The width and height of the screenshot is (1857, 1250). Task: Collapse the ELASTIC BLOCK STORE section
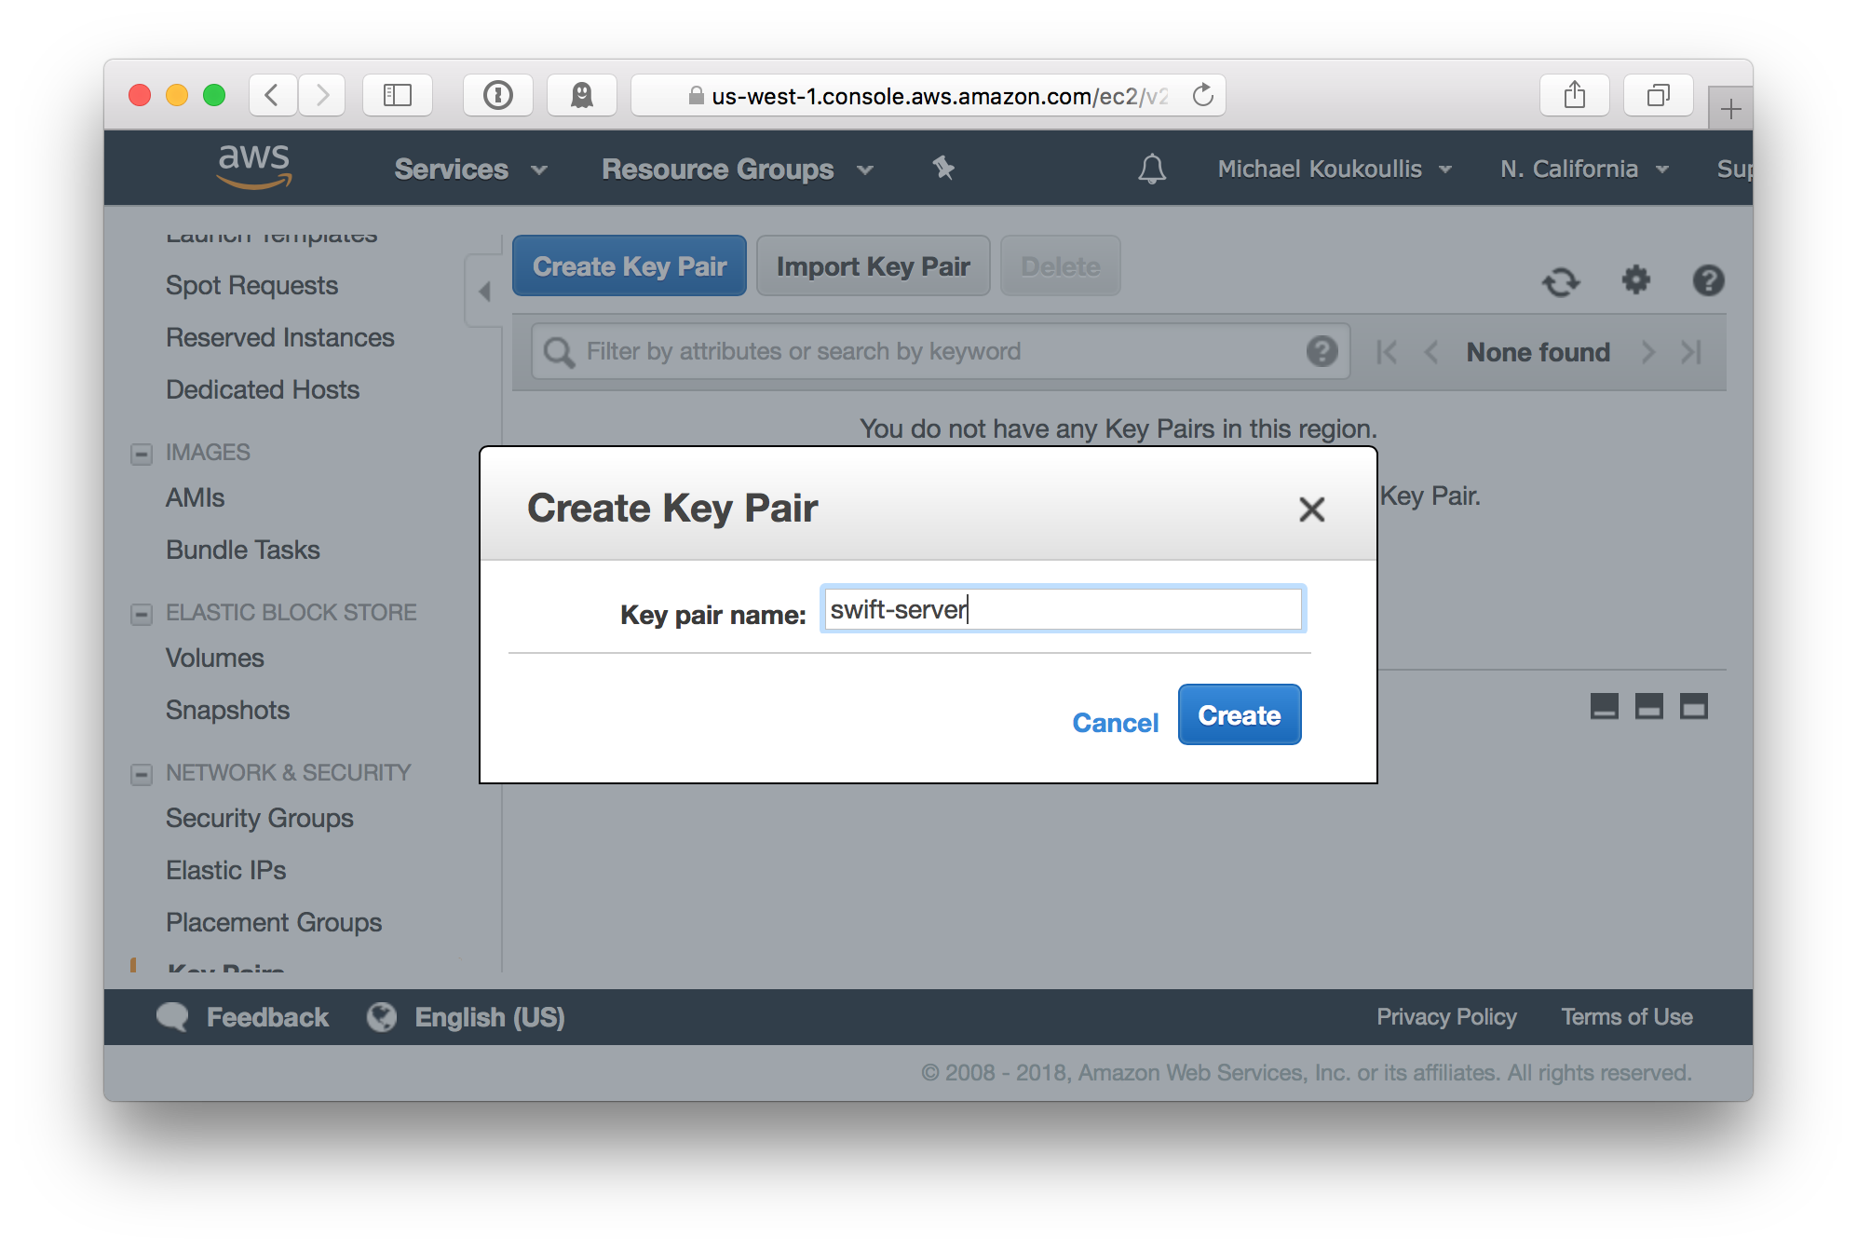[142, 614]
